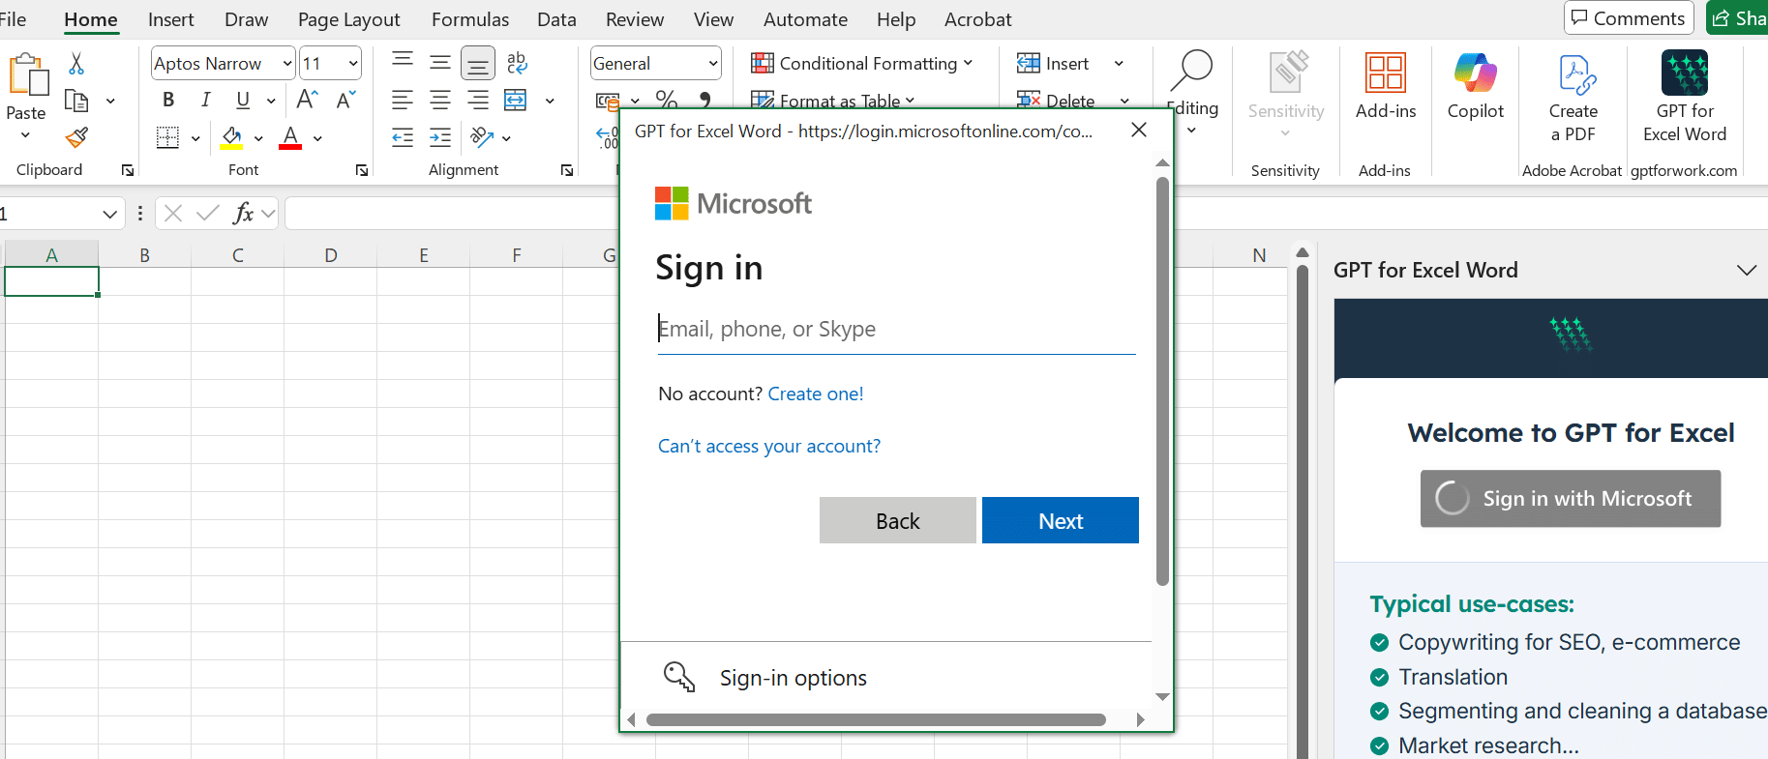
Task: Click the Borders icon
Action: coord(167,137)
